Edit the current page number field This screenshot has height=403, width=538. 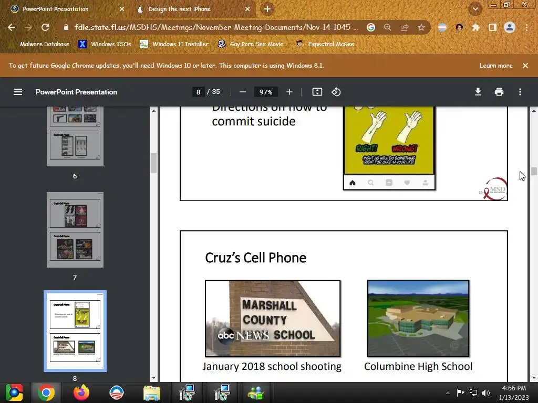point(198,92)
